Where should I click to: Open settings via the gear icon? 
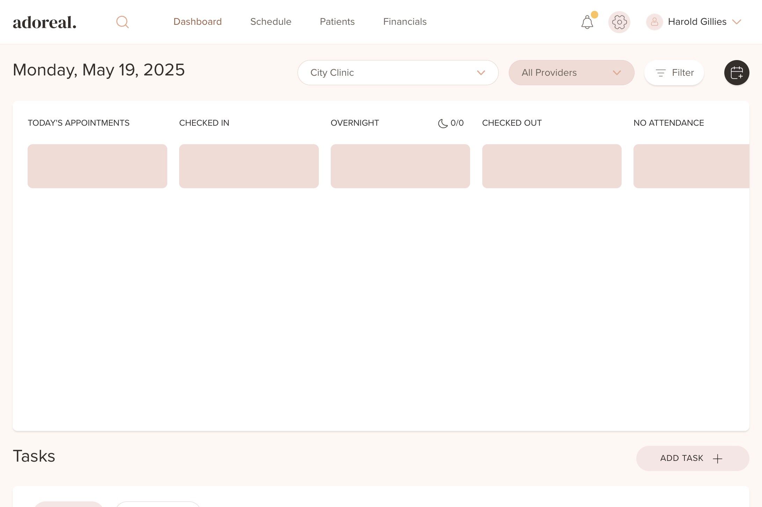[x=619, y=22]
